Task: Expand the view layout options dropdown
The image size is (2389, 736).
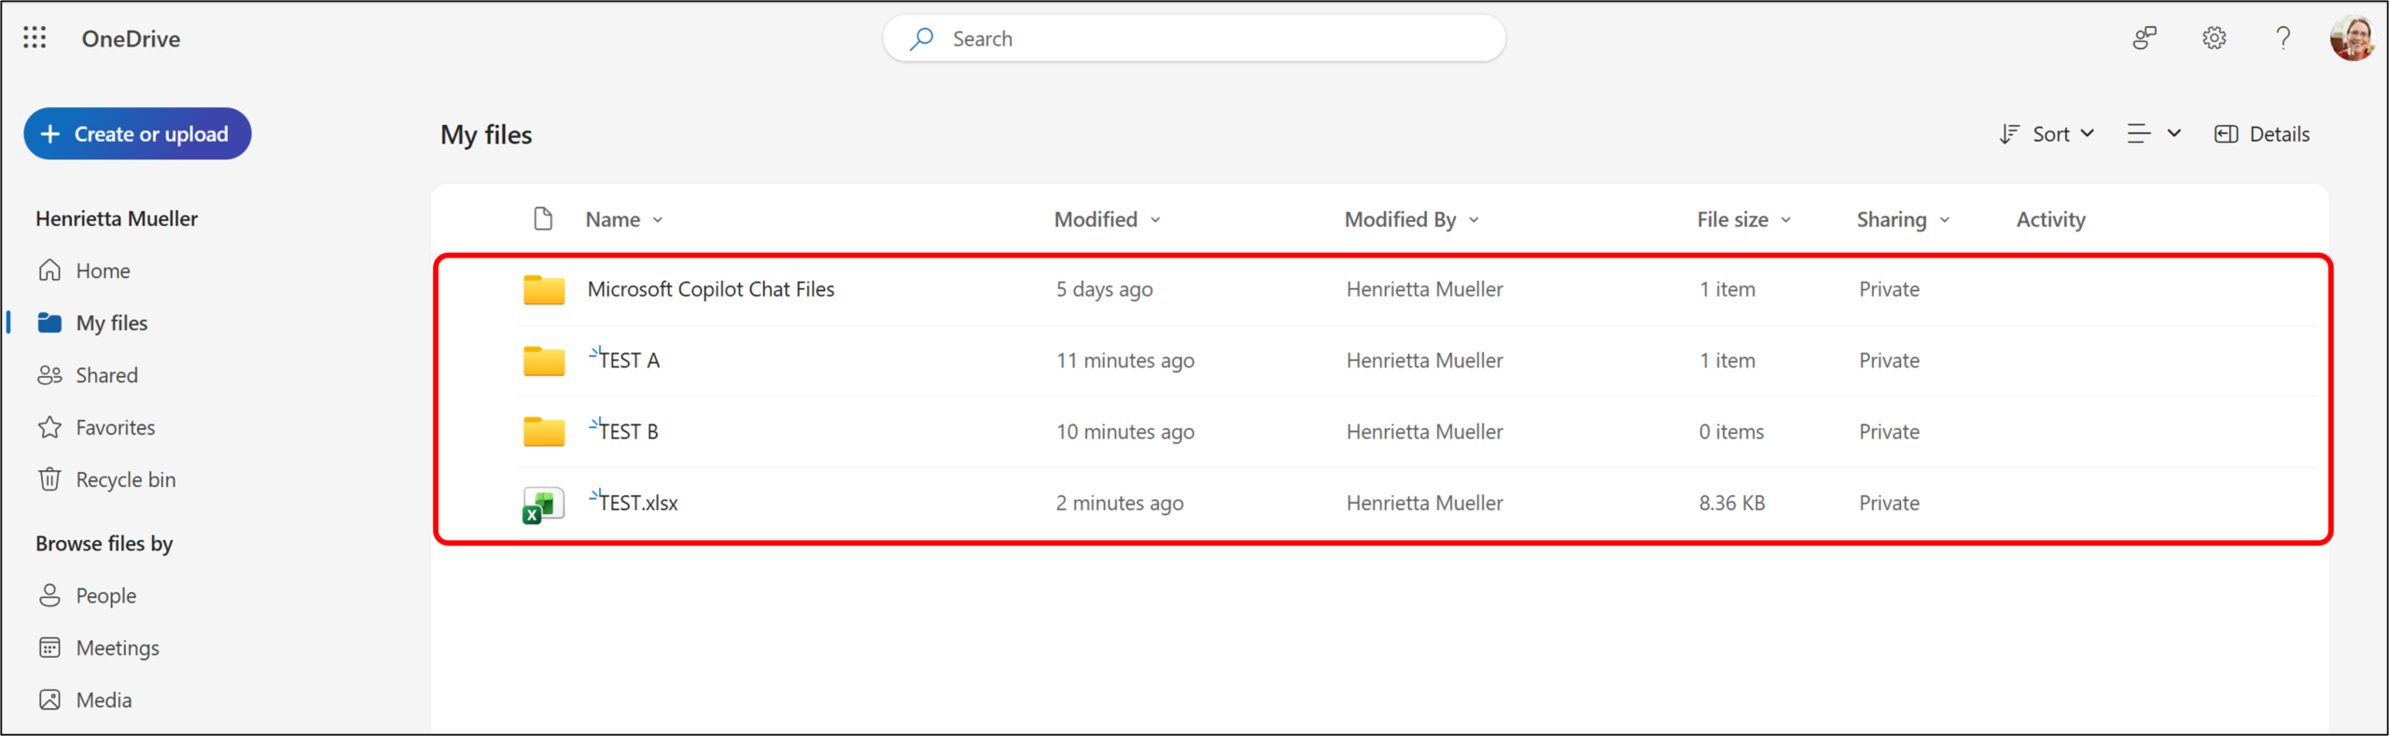Action: pyautogui.click(x=2154, y=134)
